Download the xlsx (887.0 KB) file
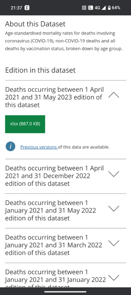 [x=25, y=124]
